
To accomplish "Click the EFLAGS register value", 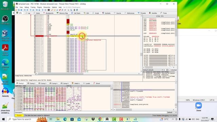I will [155, 37].
